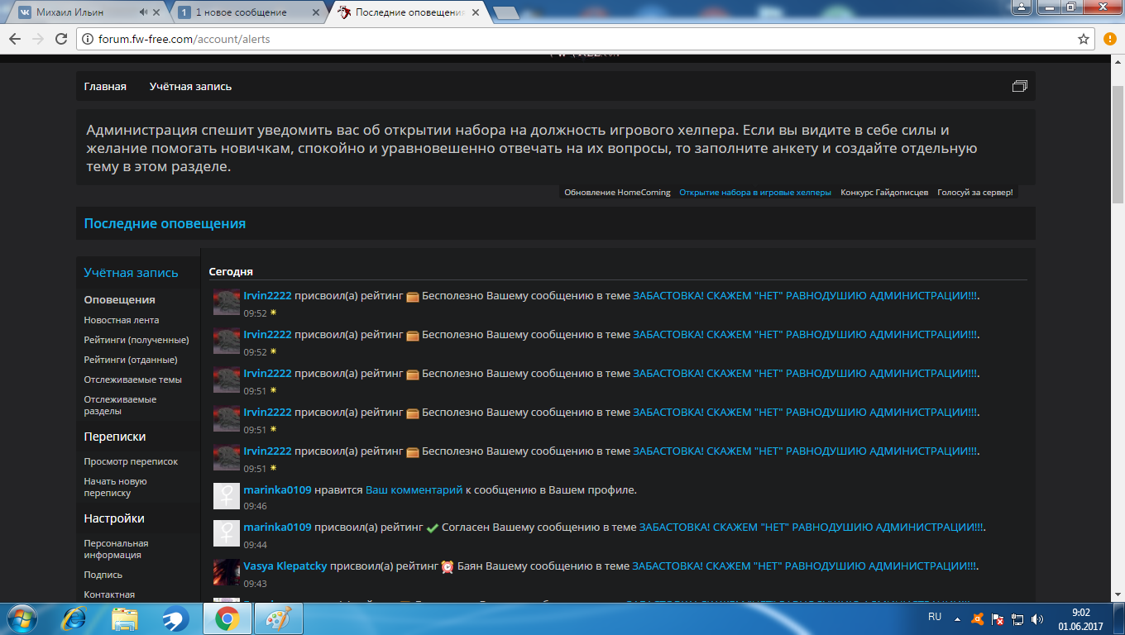Open the Рейтинги (полученные) sidebar link
The height and width of the screenshot is (635, 1125).
coord(136,340)
